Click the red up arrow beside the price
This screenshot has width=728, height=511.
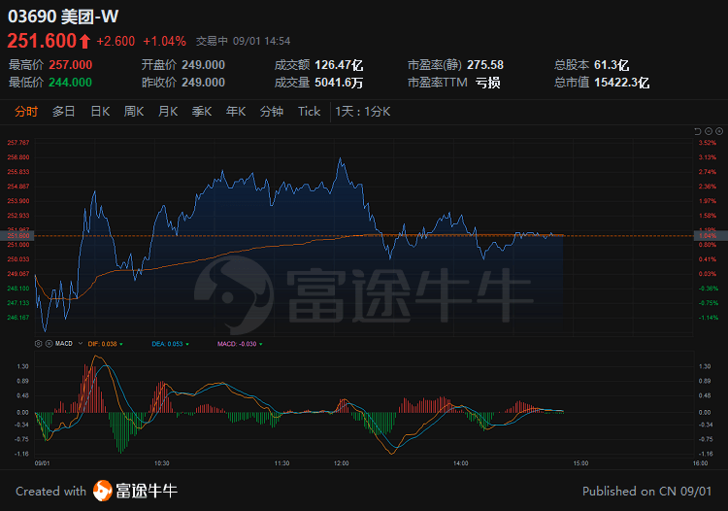coord(84,42)
